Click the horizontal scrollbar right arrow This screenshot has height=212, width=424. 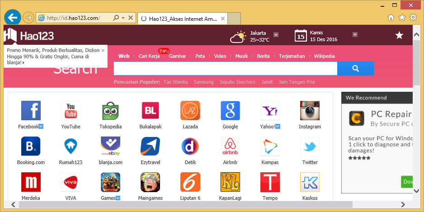point(406,203)
